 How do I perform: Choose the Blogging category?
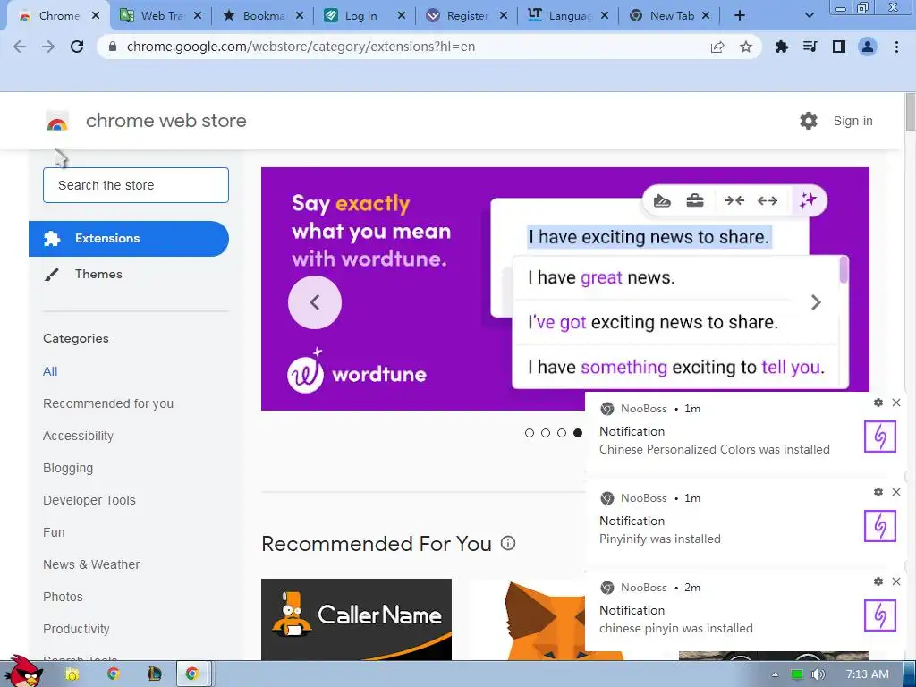tap(68, 468)
